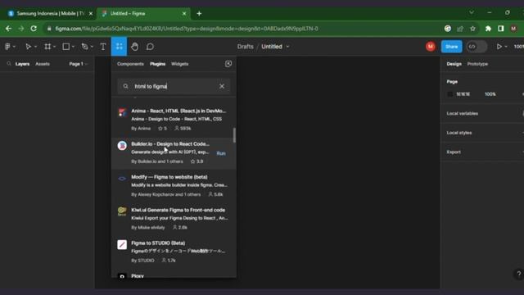Expand Frame tool options dropdown arrow

coord(54,47)
